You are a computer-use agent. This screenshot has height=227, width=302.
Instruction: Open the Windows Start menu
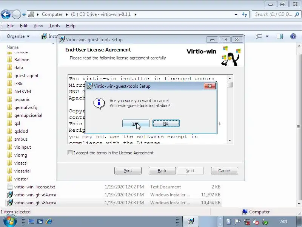click(x=10, y=221)
